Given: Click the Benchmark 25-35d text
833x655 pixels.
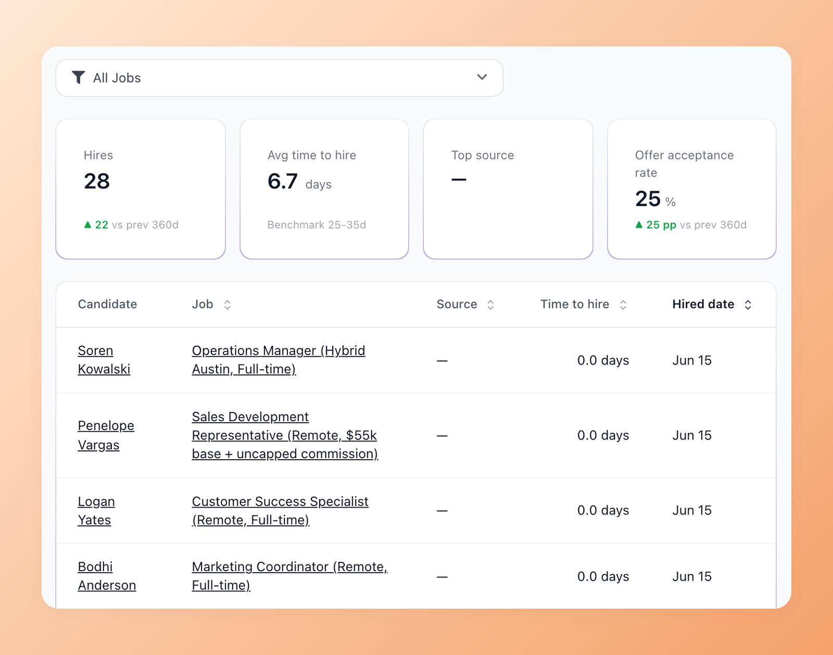Looking at the screenshot, I should pyautogui.click(x=317, y=225).
